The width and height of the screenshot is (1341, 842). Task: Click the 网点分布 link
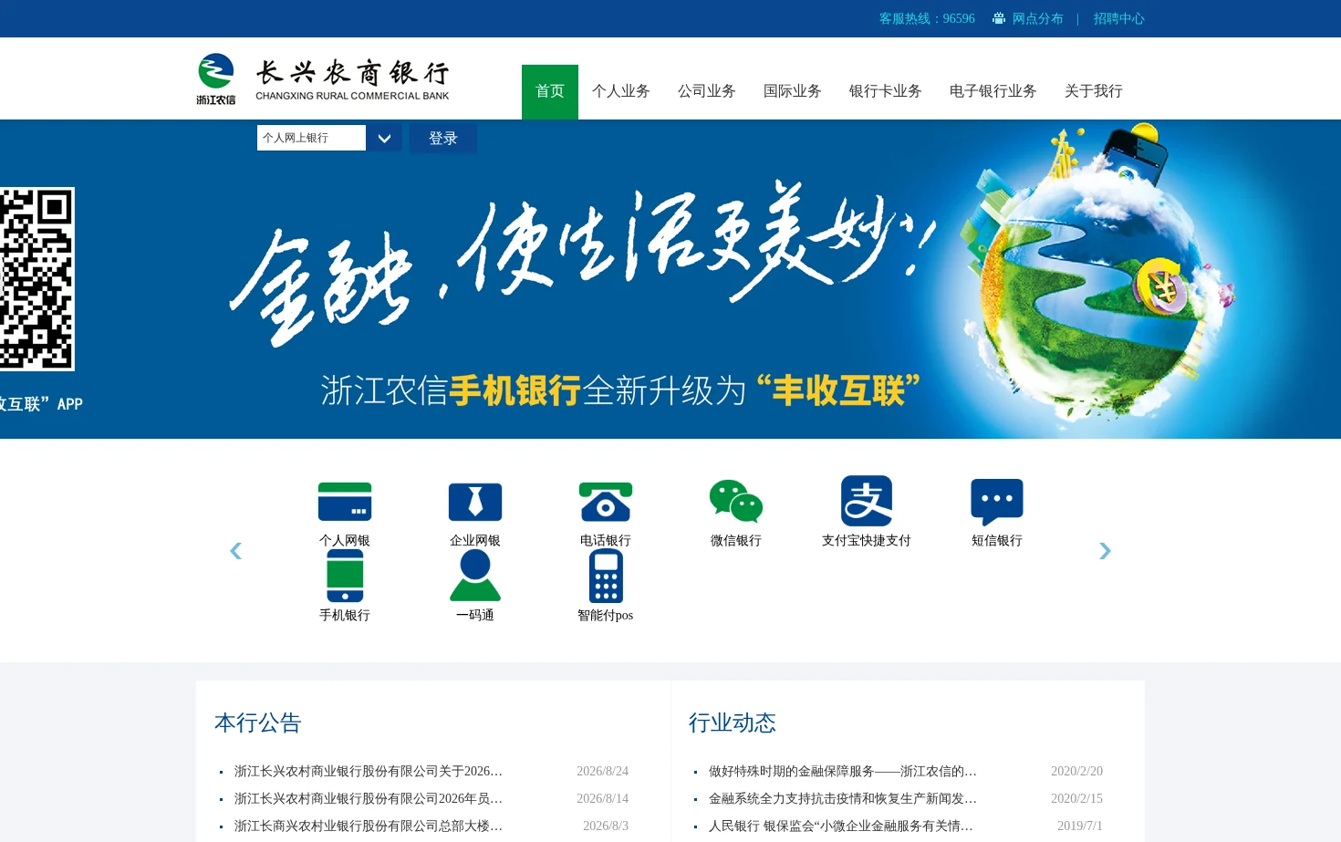(1038, 18)
